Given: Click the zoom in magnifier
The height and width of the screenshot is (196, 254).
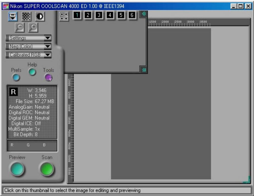Looking at the screenshot, I should [x=33, y=27].
